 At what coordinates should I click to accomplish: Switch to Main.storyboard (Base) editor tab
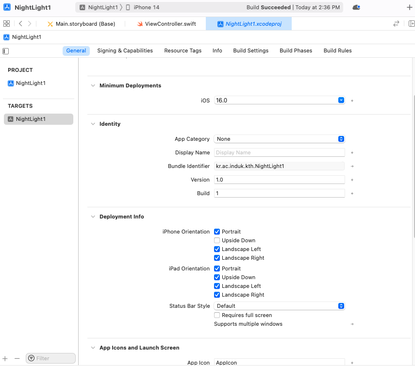click(x=81, y=24)
